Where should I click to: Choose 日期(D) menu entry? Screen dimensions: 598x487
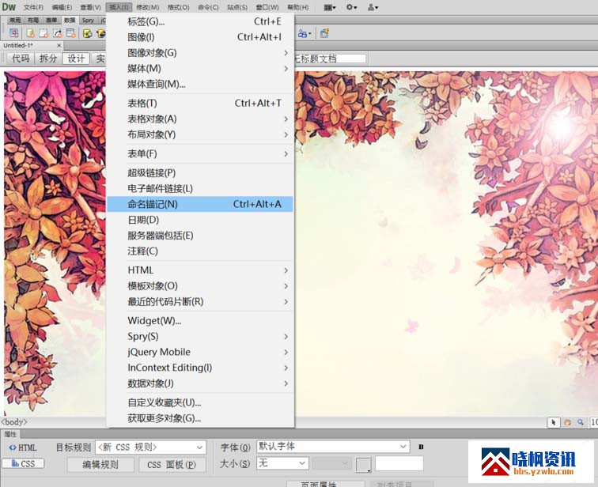point(200,220)
